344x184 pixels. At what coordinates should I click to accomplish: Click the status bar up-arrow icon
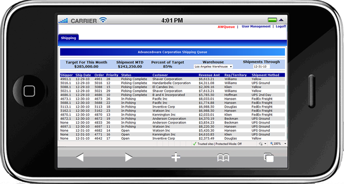pos(281,20)
